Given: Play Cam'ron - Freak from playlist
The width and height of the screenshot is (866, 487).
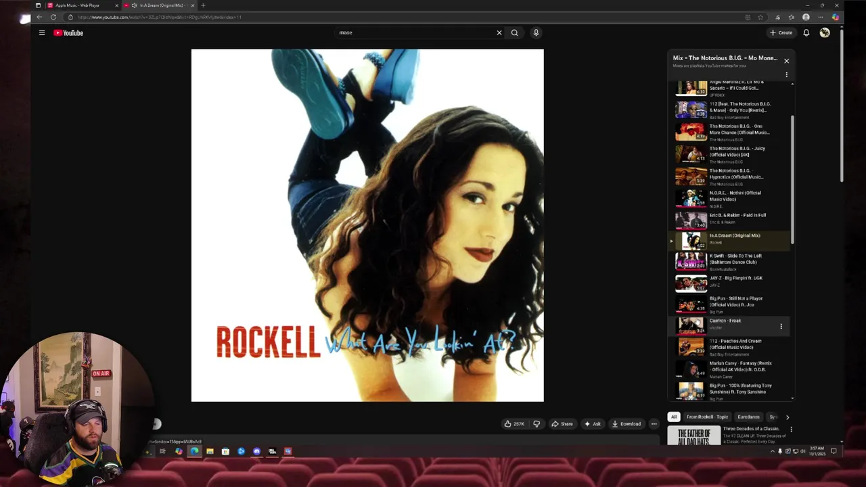Looking at the screenshot, I should 731,325.
